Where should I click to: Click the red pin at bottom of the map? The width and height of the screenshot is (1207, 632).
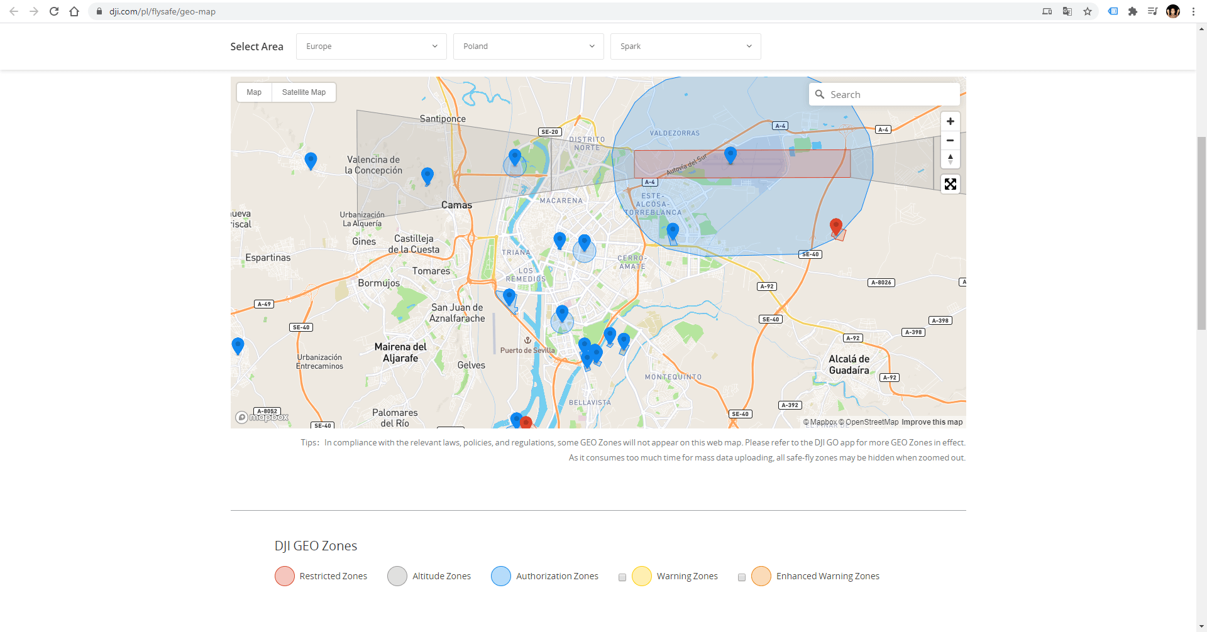[x=526, y=422]
